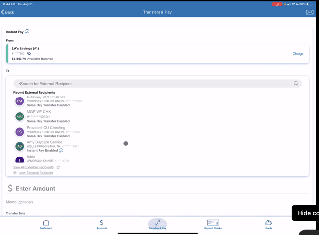This screenshot has height=235, width=319.
Task: Go back using the Back chevron
Action: 7,12
